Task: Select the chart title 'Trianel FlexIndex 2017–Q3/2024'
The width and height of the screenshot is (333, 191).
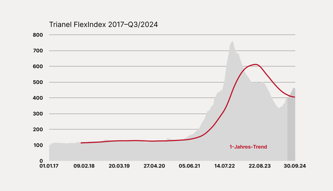Action: pos(104,25)
